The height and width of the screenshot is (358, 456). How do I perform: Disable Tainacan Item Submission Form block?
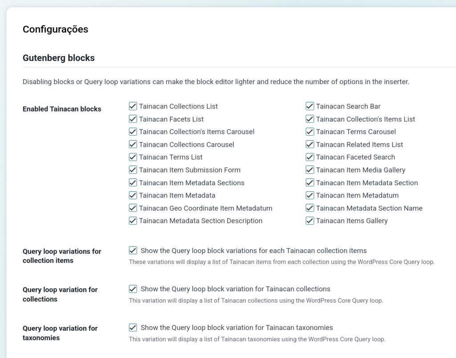coord(133,170)
